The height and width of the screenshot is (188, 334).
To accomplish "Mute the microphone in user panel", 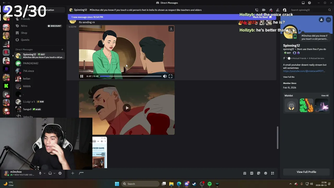I will [x=40, y=173].
